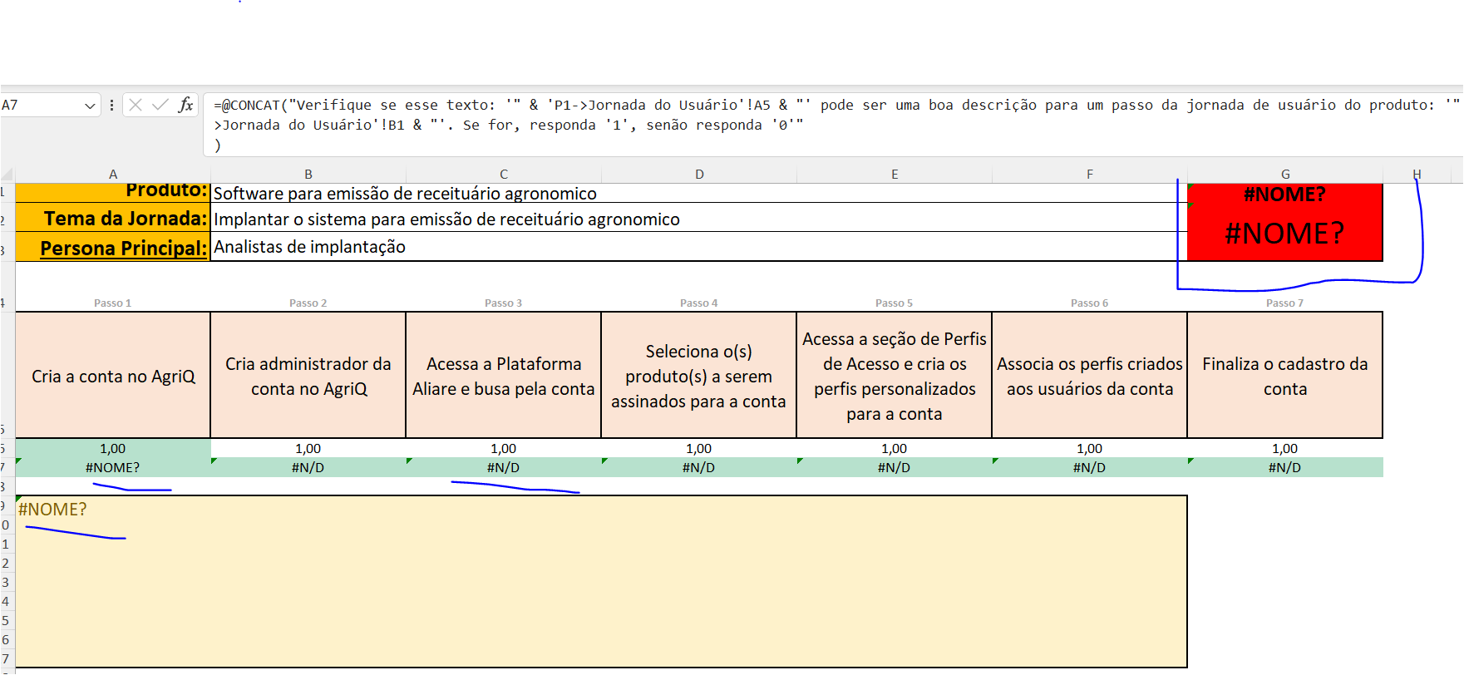
Task: Select the #N/D cell under Passo 6
Action: 1090,467
